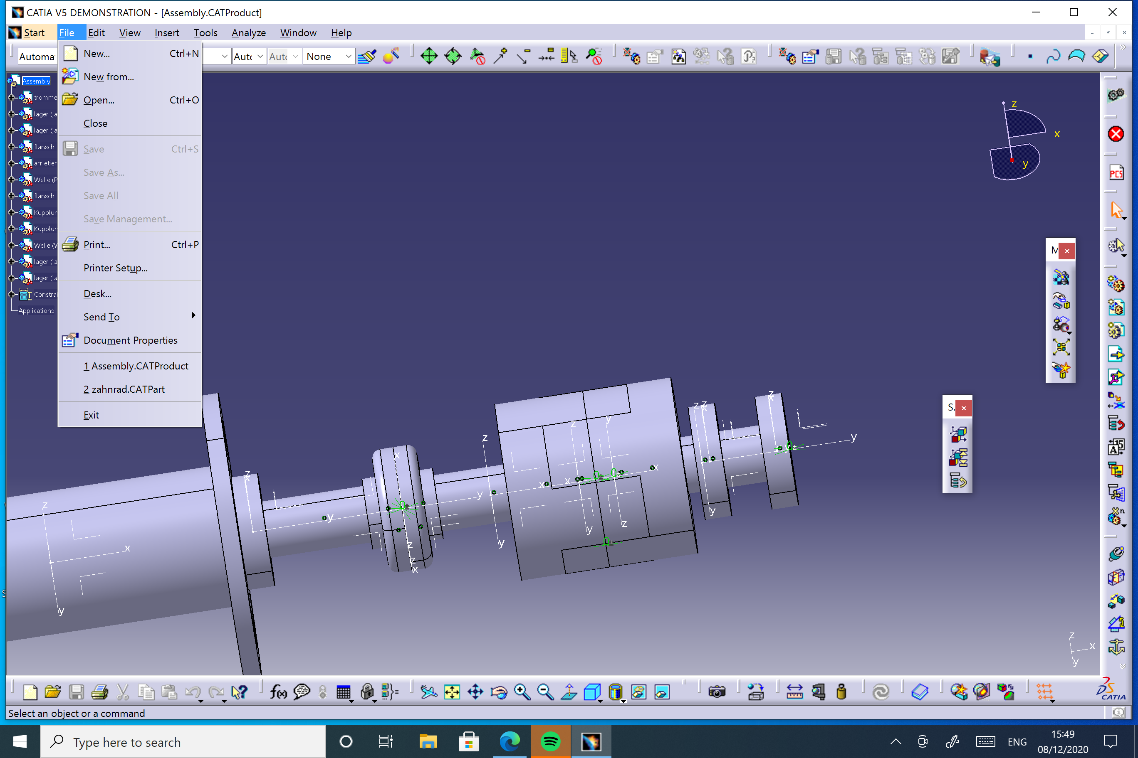Choose Printer Setup... in File menu
This screenshot has height=758, width=1138.
tap(130, 268)
